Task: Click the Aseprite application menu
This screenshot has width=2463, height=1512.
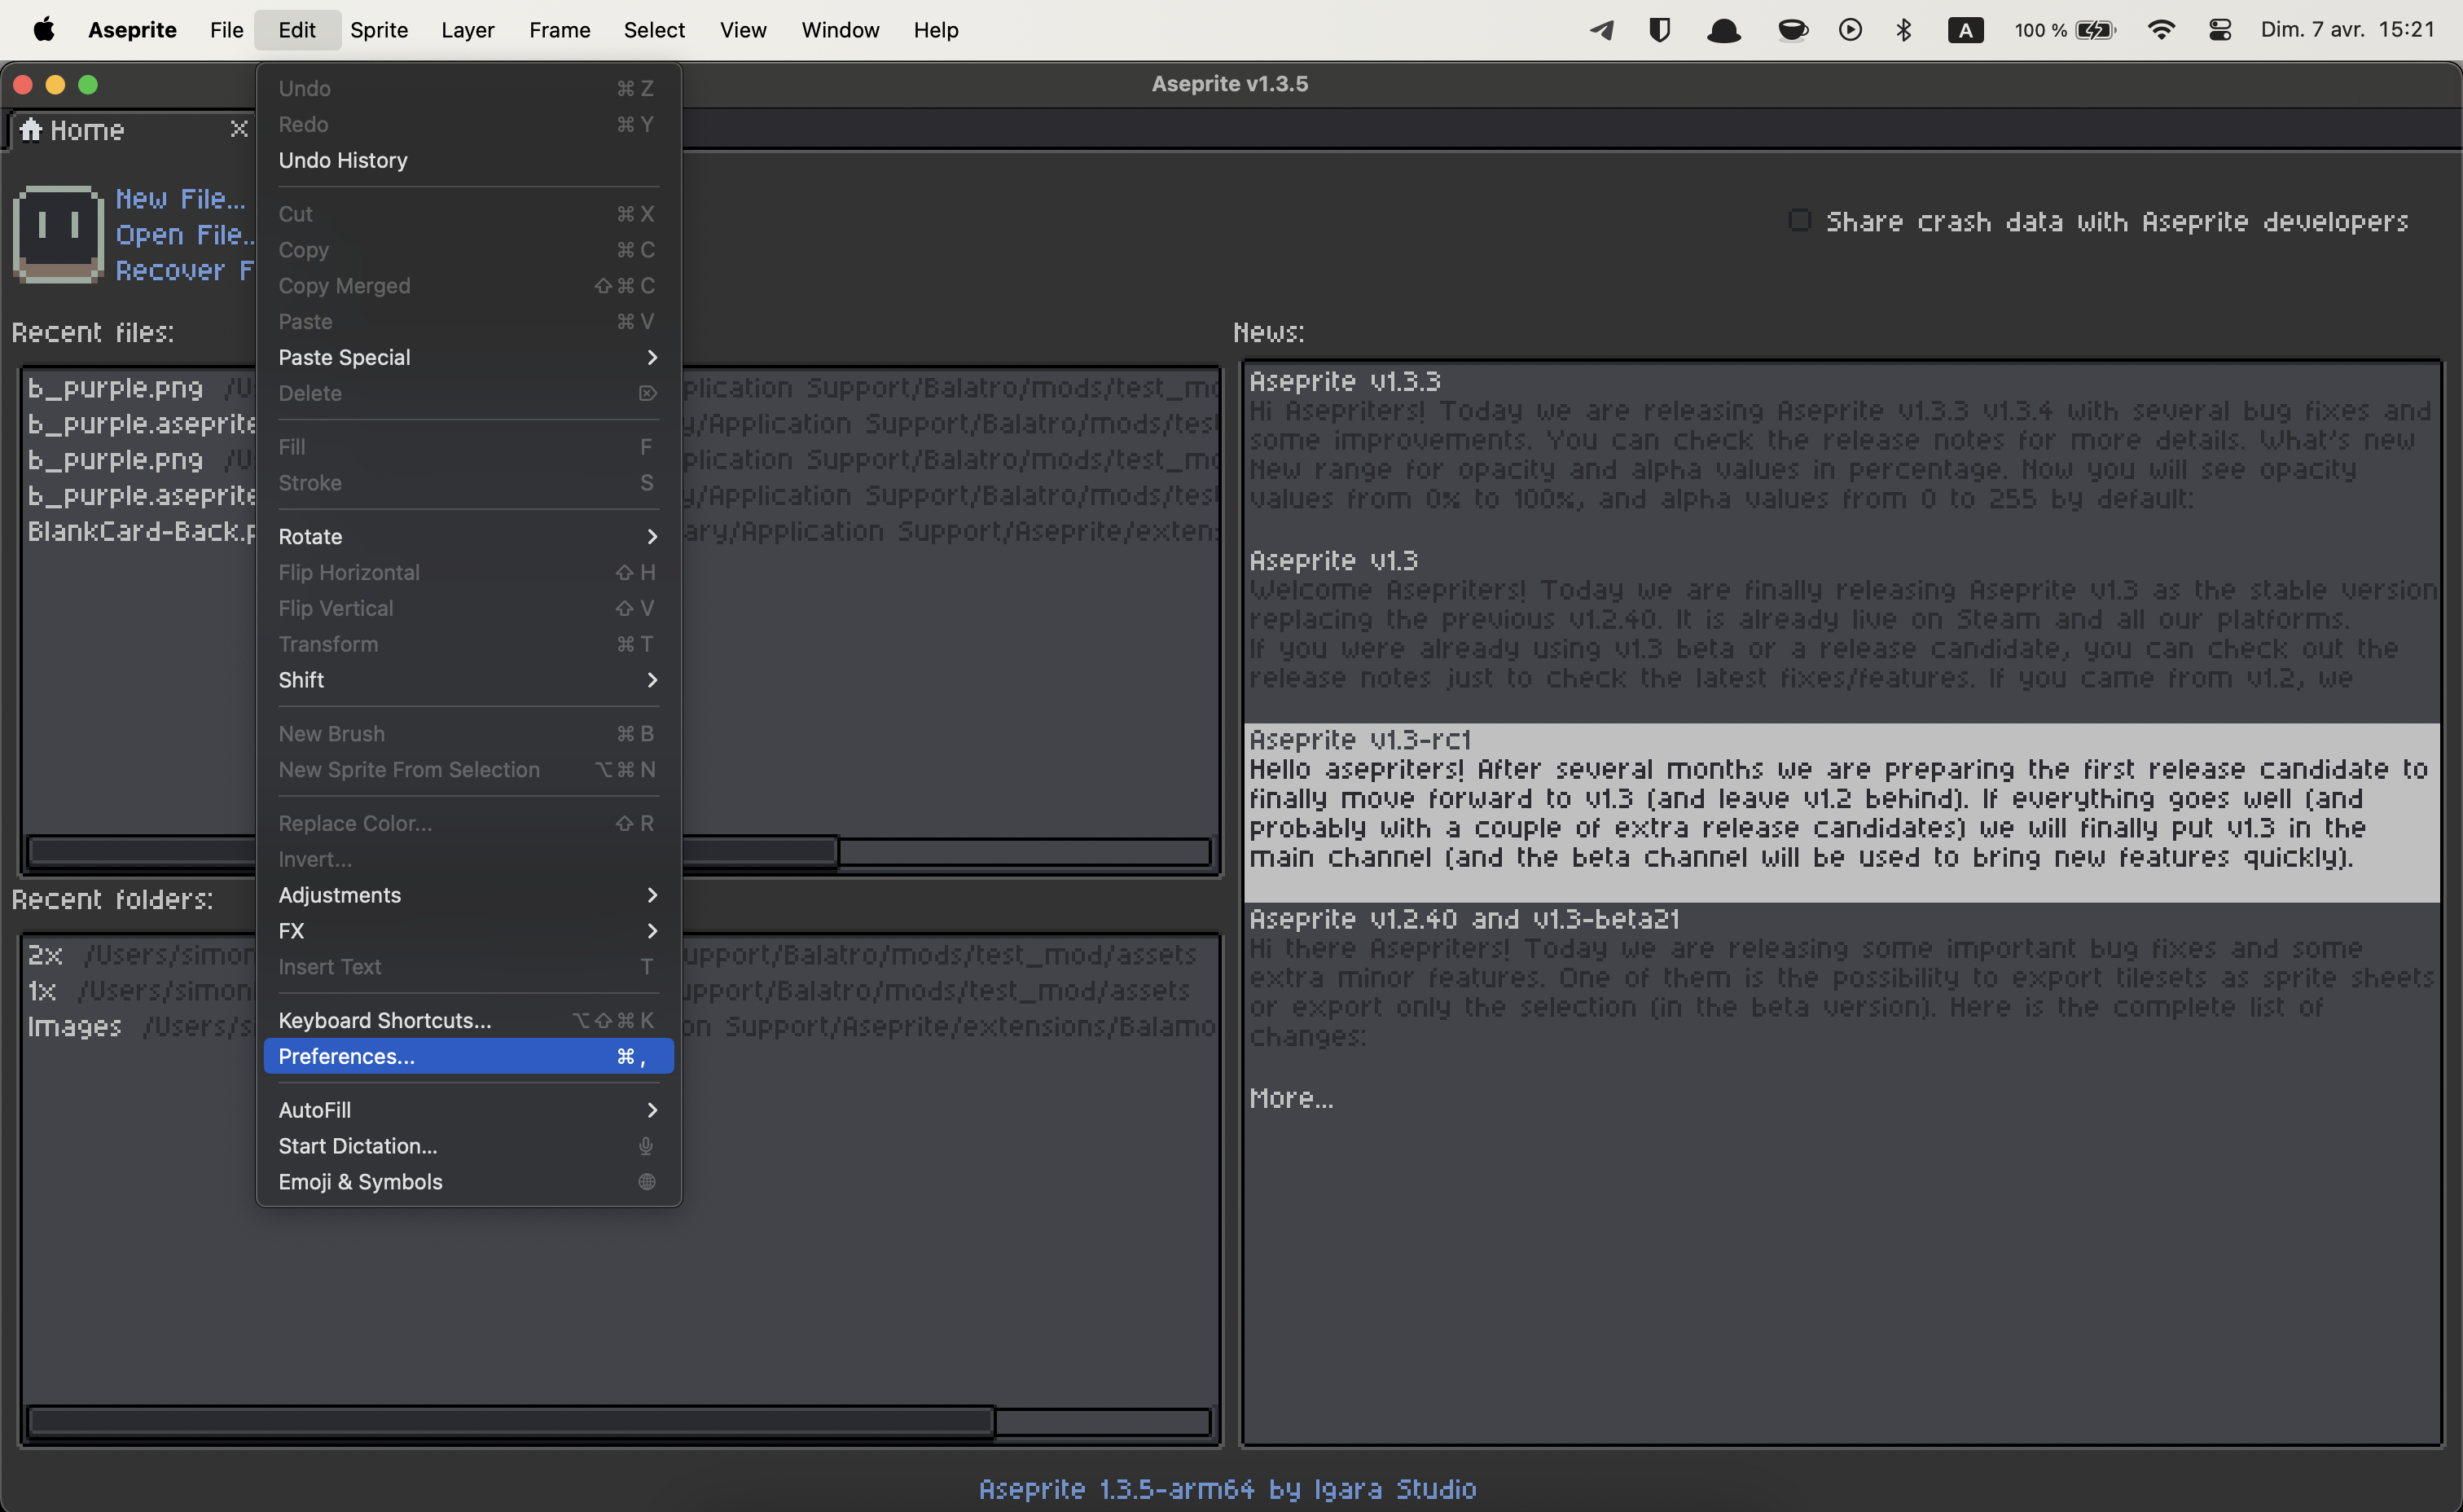Action: (132, 30)
